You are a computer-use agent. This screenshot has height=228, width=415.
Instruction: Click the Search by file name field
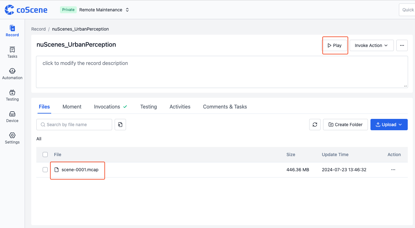[74, 125]
